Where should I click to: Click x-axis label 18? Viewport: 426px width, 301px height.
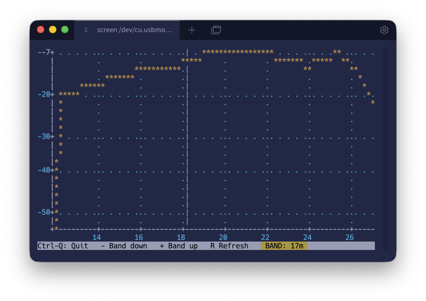point(181,237)
